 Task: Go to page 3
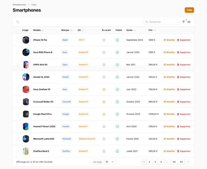pyautogui.click(x=155, y=162)
